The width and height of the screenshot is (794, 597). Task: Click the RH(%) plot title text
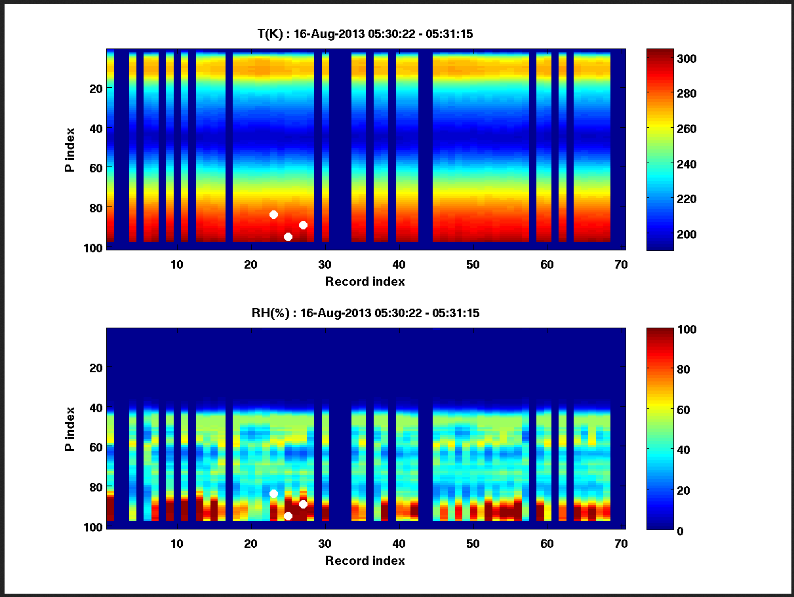[x=365, y=313]
